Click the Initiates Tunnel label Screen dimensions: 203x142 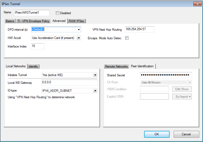click(x=17, y=75)
